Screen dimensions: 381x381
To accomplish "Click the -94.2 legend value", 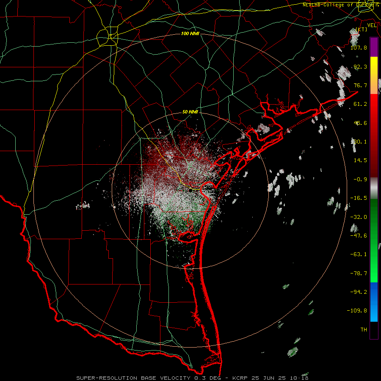I will (359, 292).
